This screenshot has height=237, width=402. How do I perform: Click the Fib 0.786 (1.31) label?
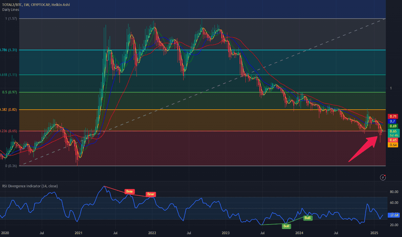click(9, 50)
